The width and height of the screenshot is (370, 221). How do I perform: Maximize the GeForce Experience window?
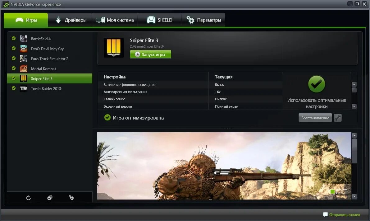click(x=357, y=4)
